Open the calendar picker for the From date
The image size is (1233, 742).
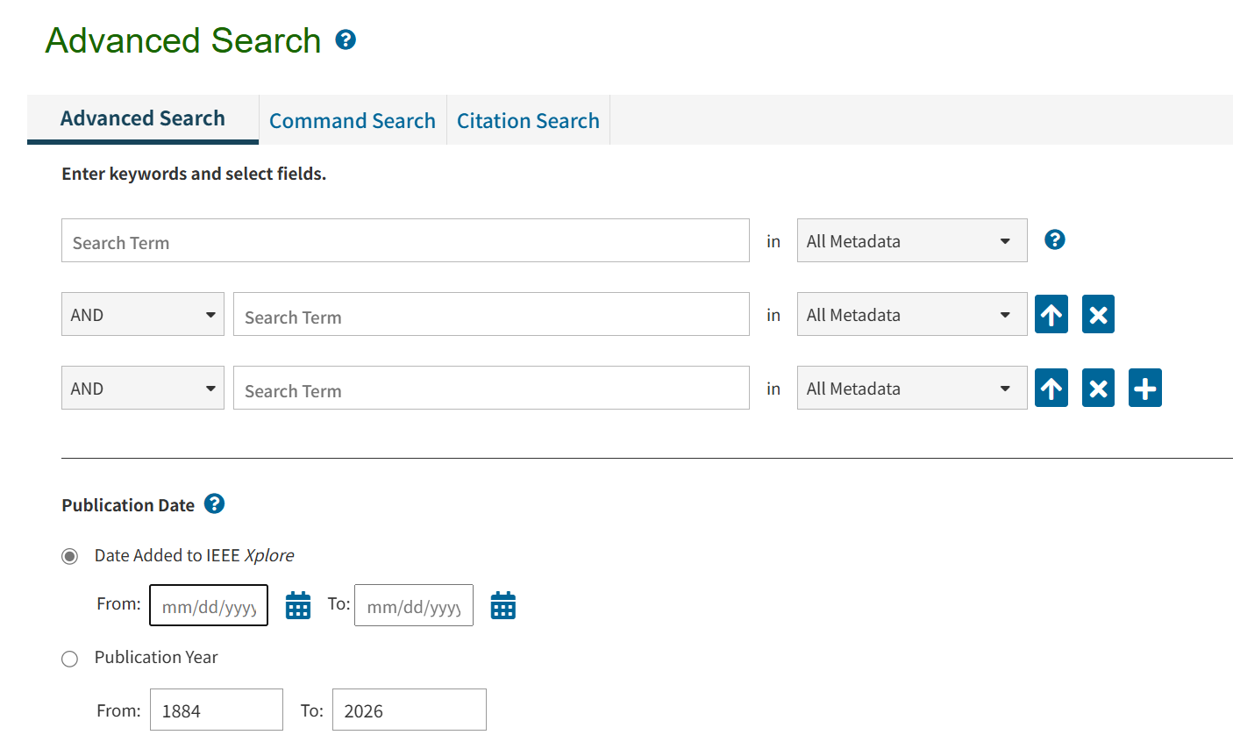coord(297,604)
